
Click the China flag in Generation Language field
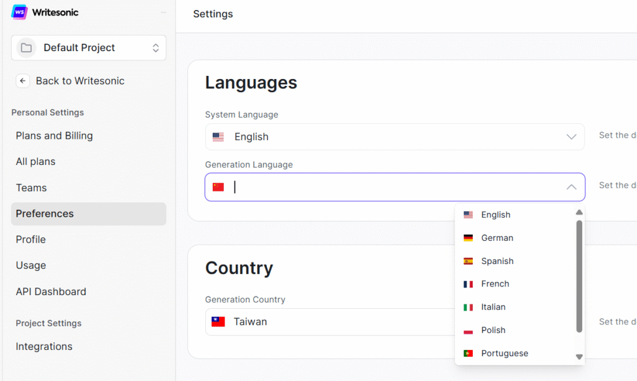click(218, 187)
